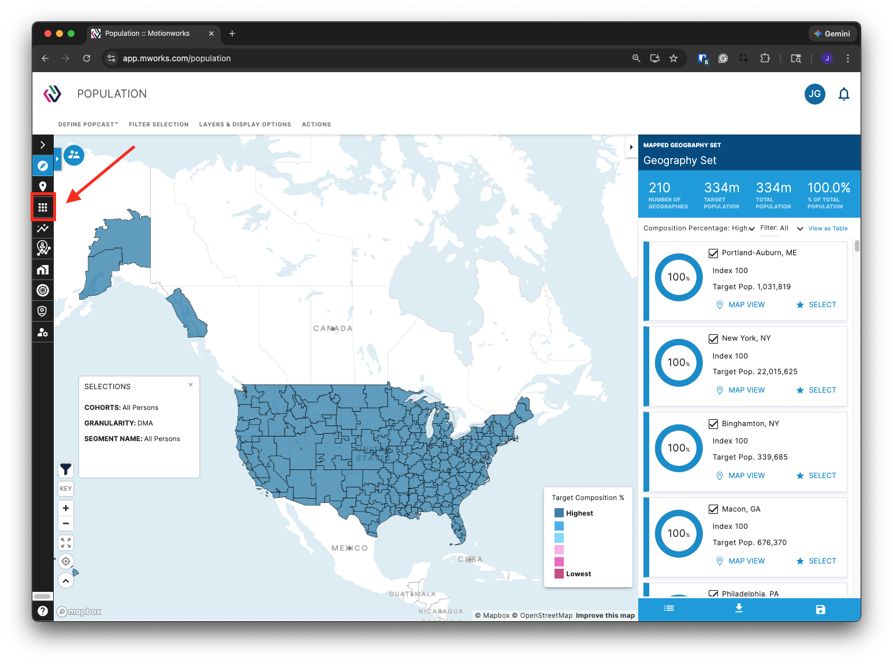Click the download icon in bottom bar

click(x=739, y=609)
